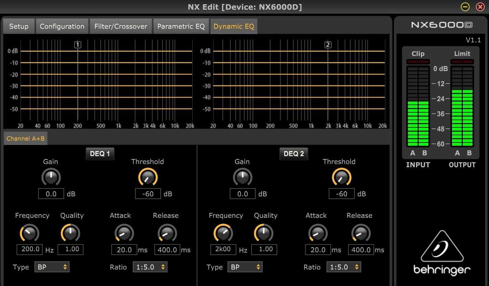Screen dimensions: 489x286
Task: Click the DEQ 2 Frequency knob
Action: pyautogui.click(x=223, y=233)
